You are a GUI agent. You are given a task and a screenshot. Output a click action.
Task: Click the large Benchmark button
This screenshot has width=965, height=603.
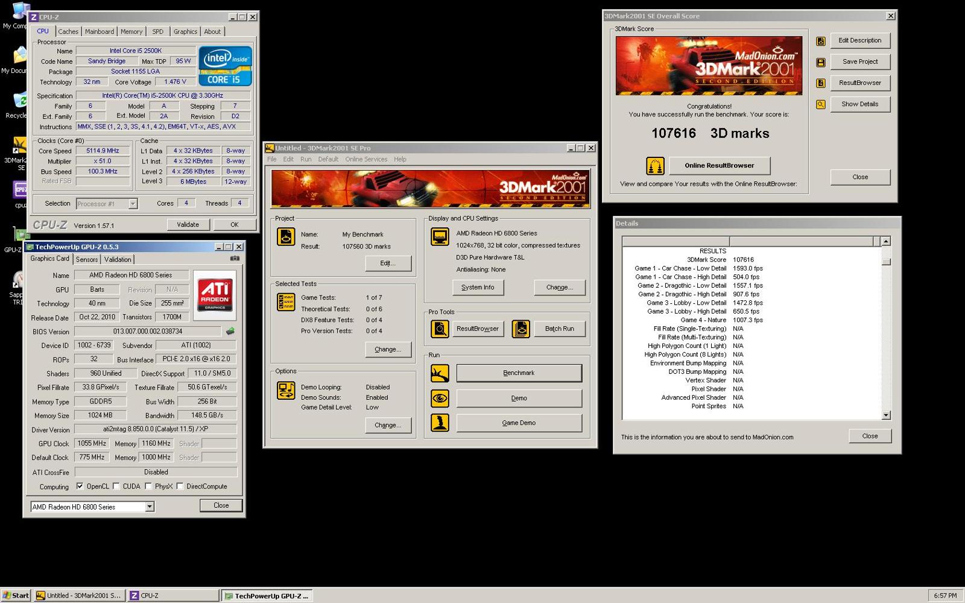[519, 373]
